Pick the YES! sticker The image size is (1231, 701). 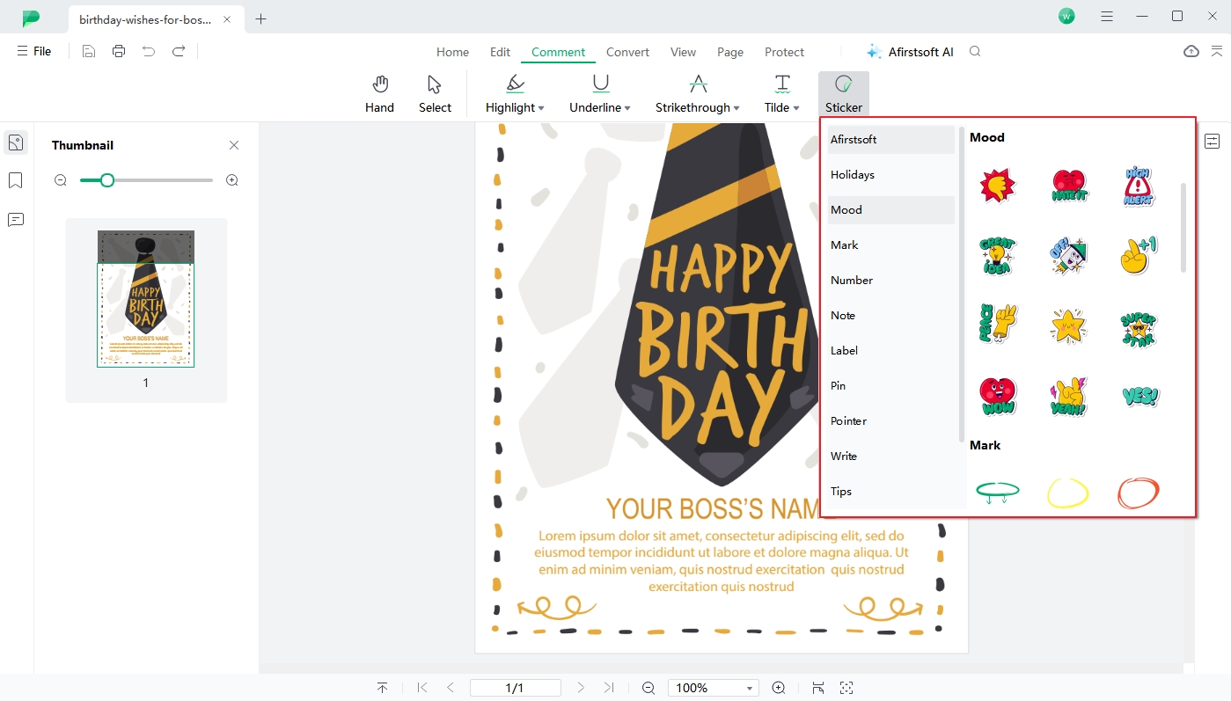1140,397
